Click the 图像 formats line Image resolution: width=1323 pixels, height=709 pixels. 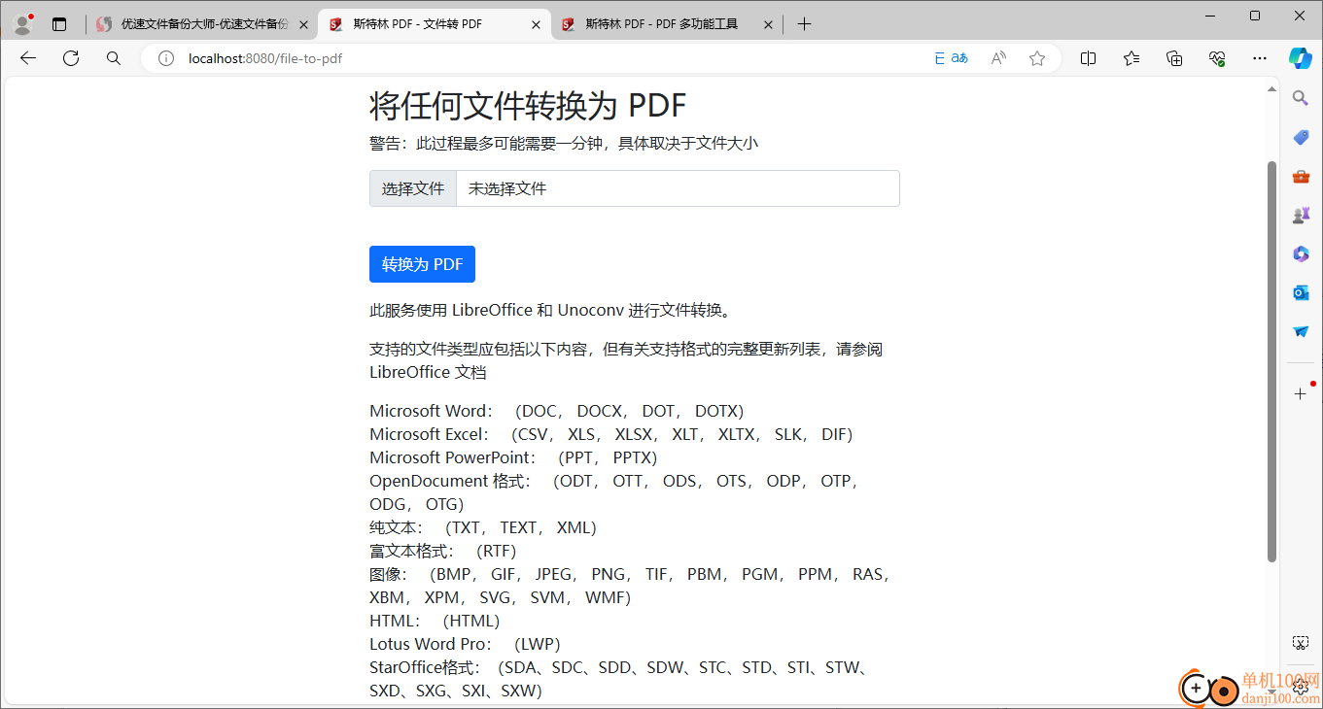tap(630, 586)
